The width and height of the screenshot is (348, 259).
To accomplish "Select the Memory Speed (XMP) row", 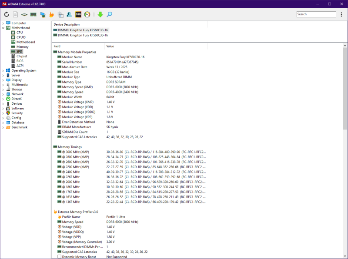I will [x=130, y=87].
